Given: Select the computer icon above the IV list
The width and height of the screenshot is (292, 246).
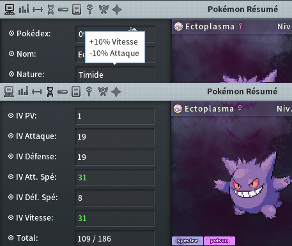Looking at the screenshot, I should pos(9,92).
